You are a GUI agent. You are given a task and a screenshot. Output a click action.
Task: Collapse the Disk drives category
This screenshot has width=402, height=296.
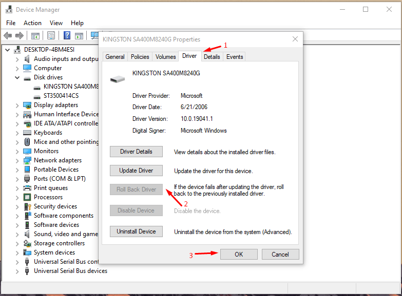[x=17, y=77]
